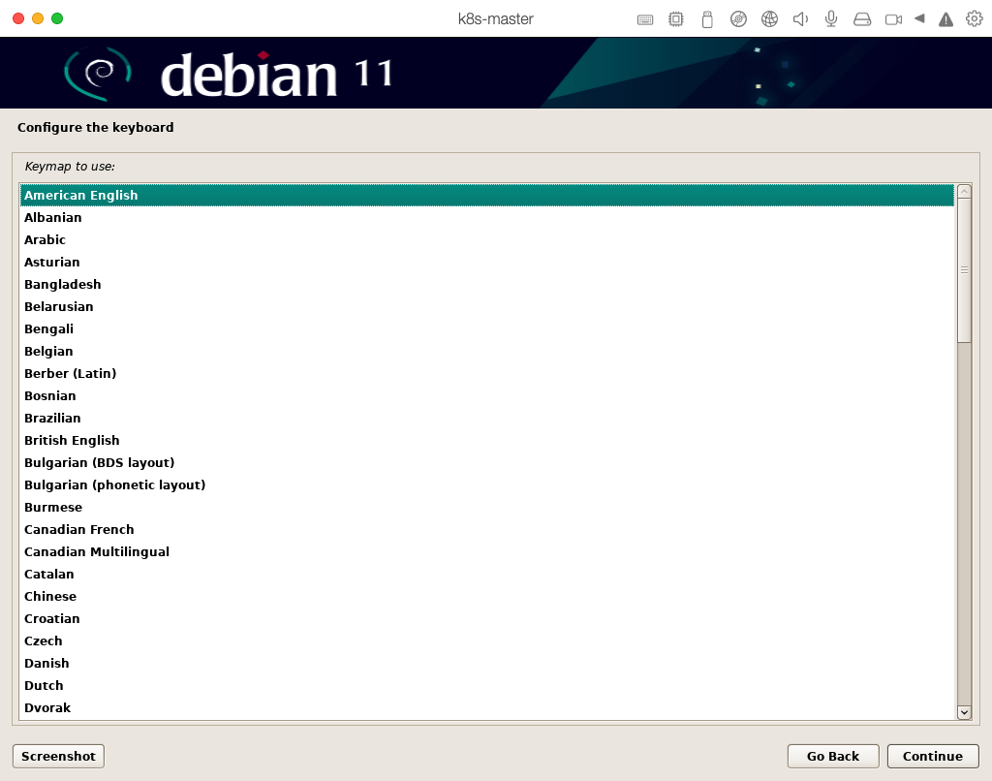Choose Bosnian from the keymap list

(486, 395)
